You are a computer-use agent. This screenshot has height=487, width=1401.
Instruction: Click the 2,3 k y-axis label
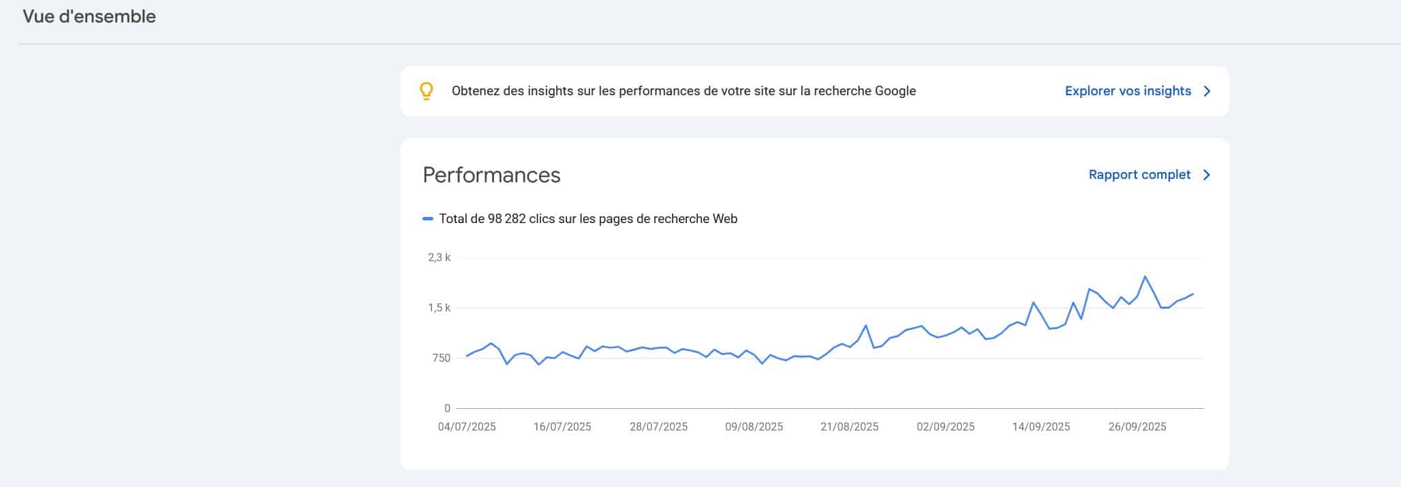pos(439,258)
